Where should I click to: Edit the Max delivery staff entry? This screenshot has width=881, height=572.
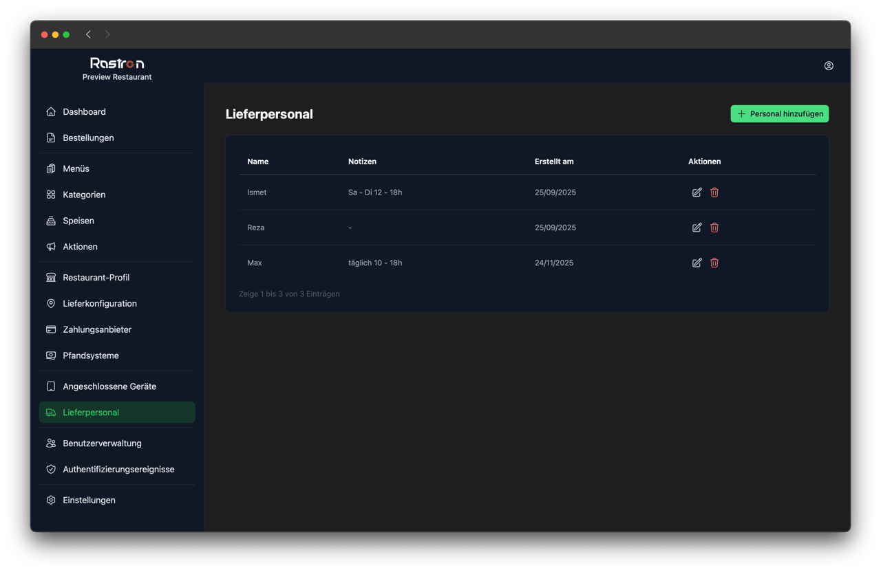tap(697, 263)
